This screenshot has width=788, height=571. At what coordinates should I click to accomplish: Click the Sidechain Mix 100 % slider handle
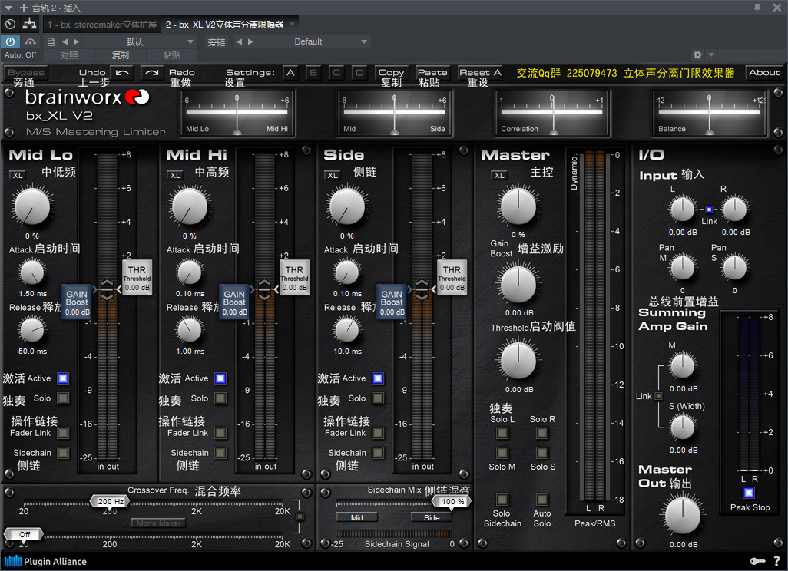click(x=452, y=501)
